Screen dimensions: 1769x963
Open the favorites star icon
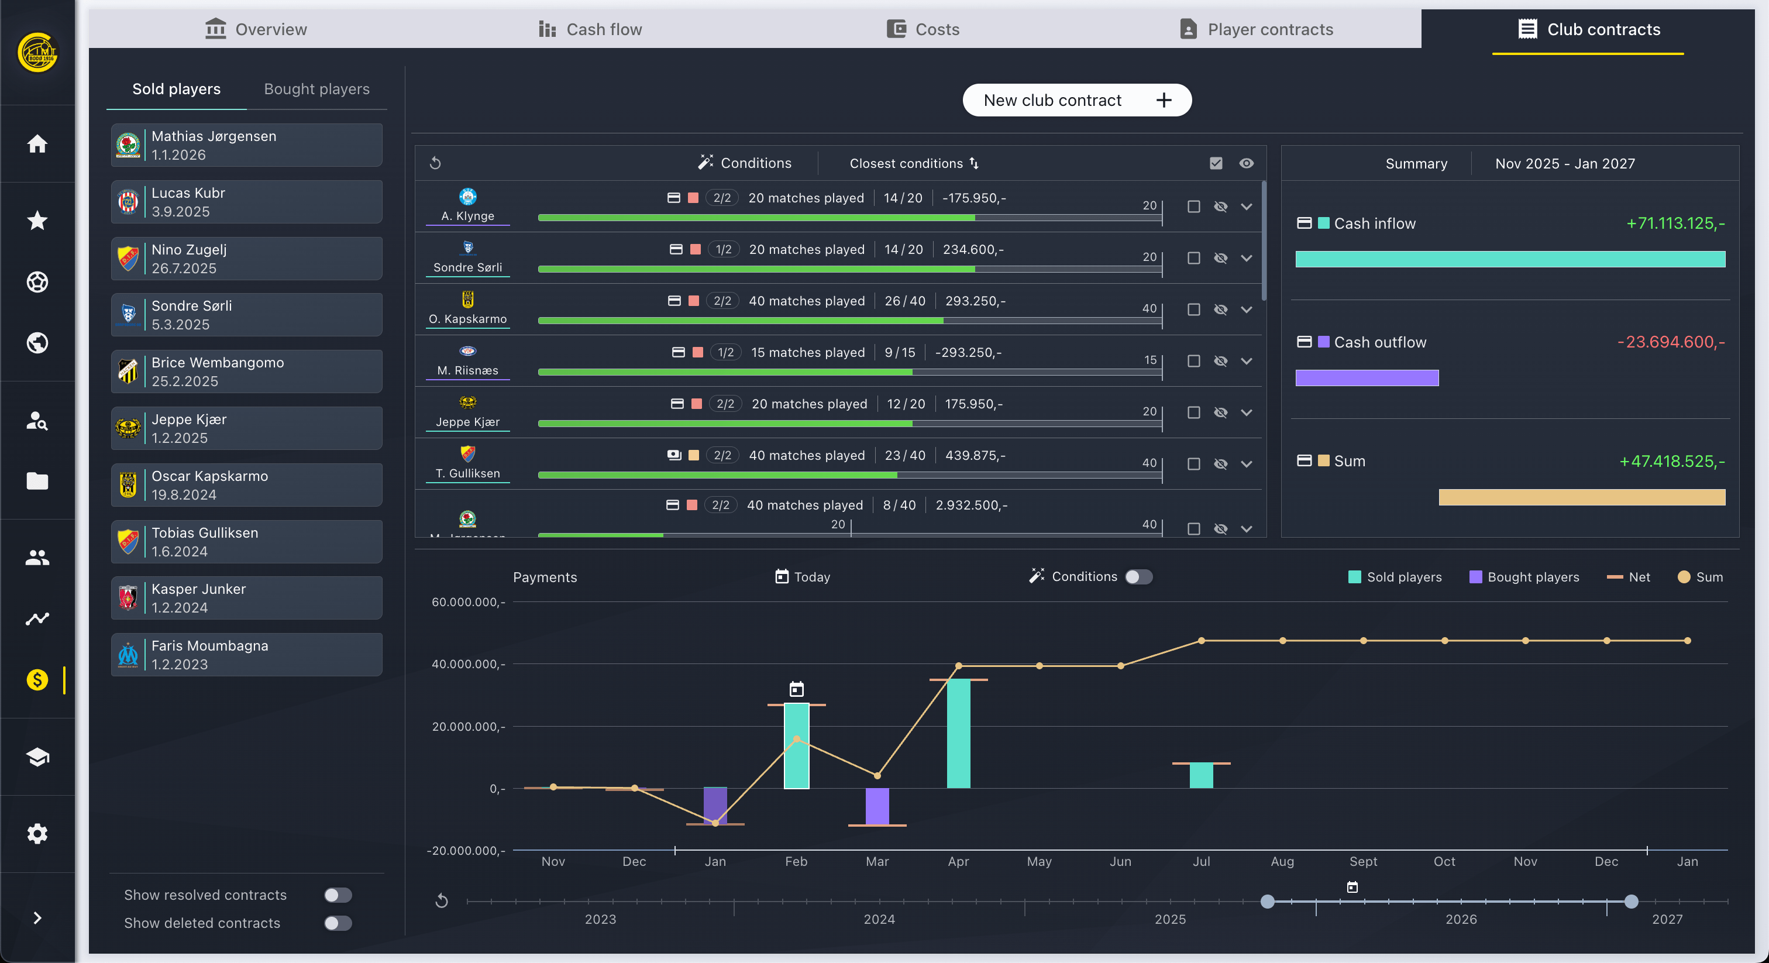point(37,221)
